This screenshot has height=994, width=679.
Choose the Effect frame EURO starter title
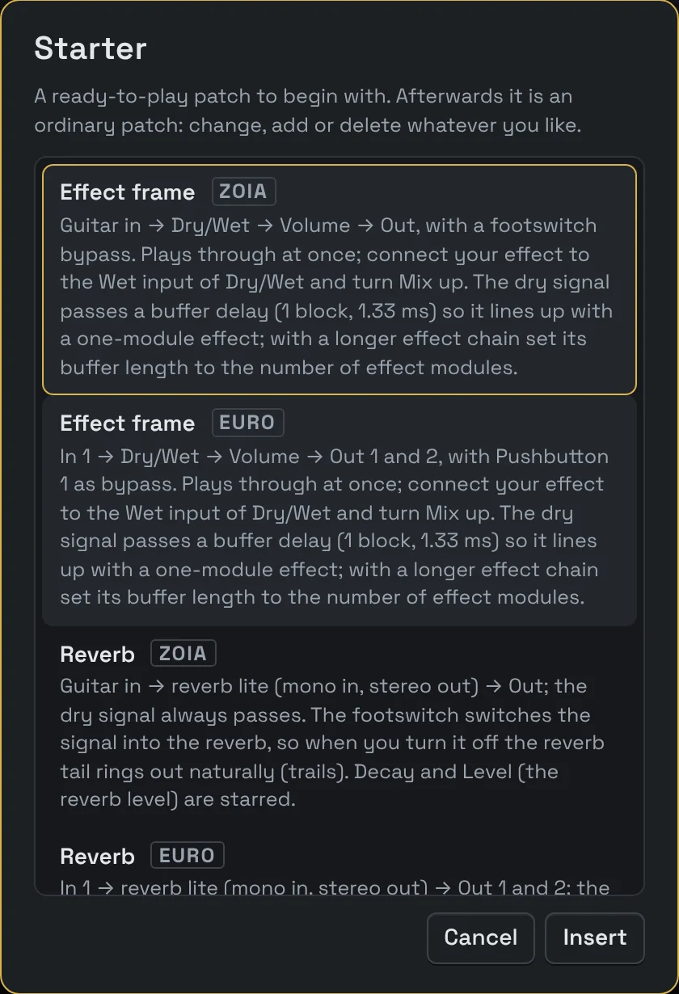(128, 423)
